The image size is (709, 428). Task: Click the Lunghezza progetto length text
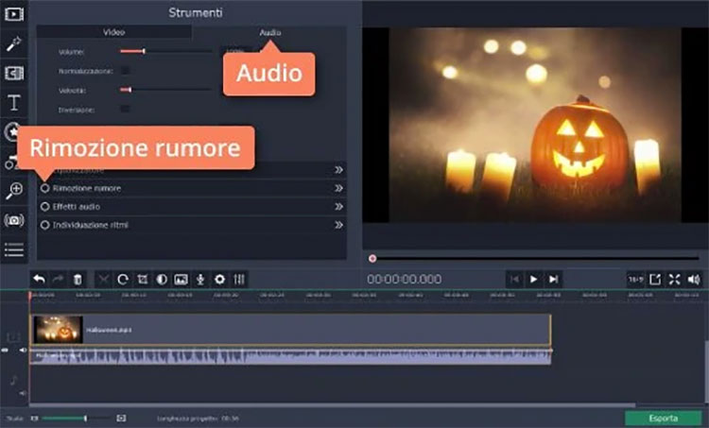click(x=198, y=419)
